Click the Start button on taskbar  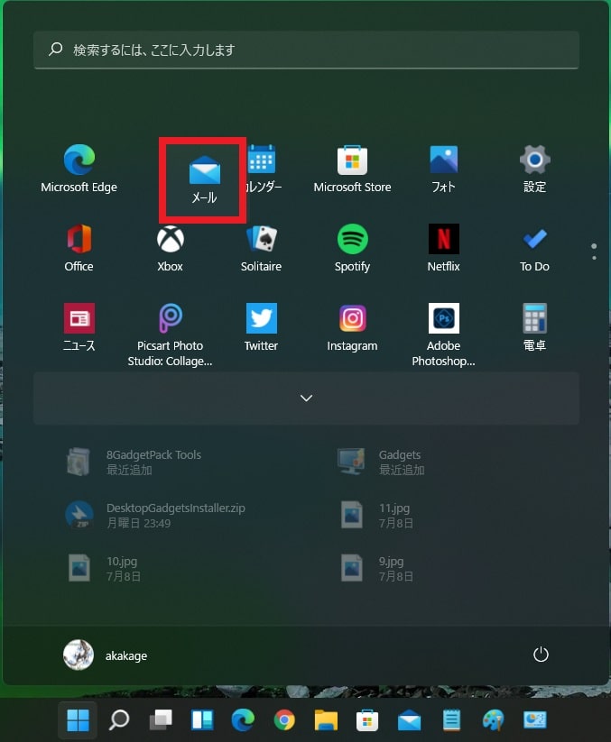pos(79,720)
